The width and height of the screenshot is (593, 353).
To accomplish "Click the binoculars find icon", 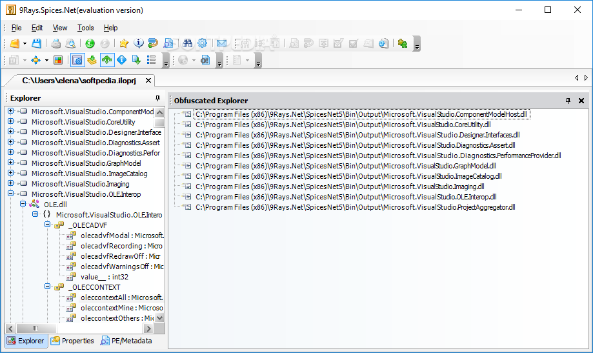I will click(x=188, y=43).
